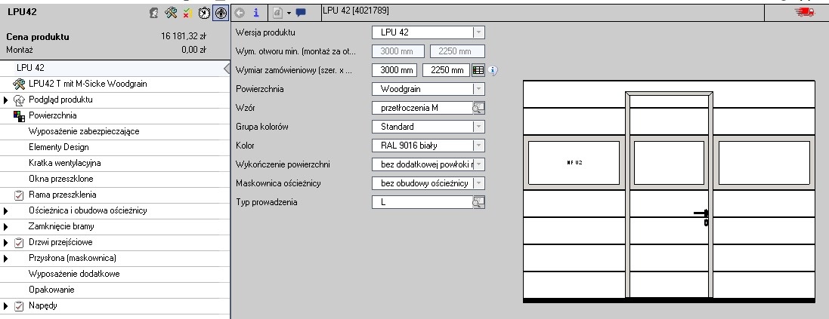The image size is (829, 319).
Task: Collapse the left panel with the arrow handle
Action: [226, 69]
